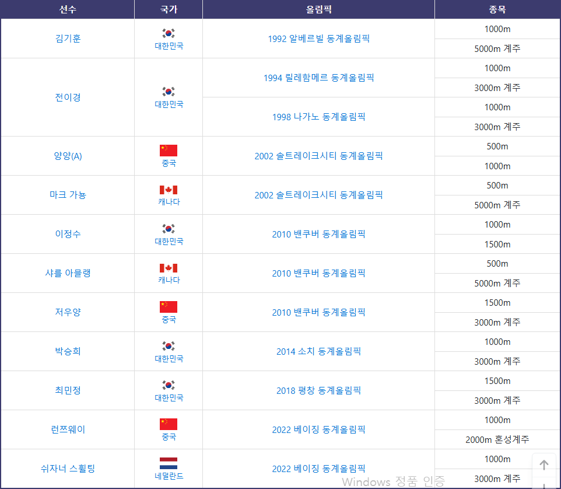Open 2018 평창 동계올림픽 link

point(319,390)
